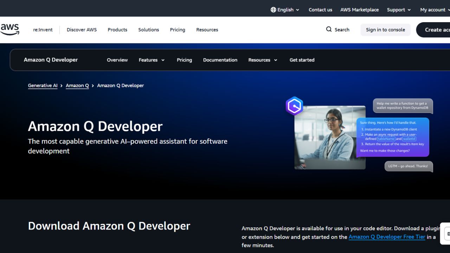Expand the English language dropdown
The image size is (450, 253).
[285, 10]
